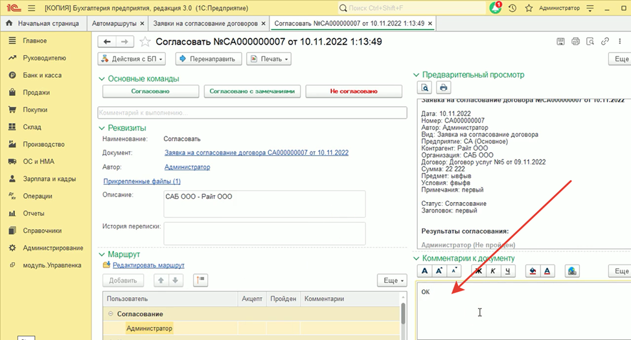Click the save diskette icon
The width and height of the screenshot is (631, 340).
point(560,41)
